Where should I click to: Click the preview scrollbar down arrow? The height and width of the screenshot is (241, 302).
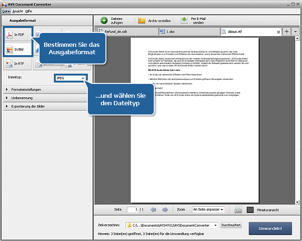(297, 202)
